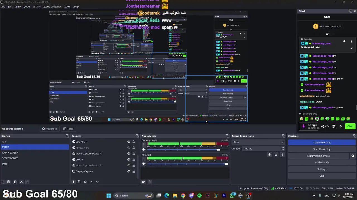This screenshot has height=200, width=357.
Task: Click Stop Streaming button
Action: tap(322, 142)
